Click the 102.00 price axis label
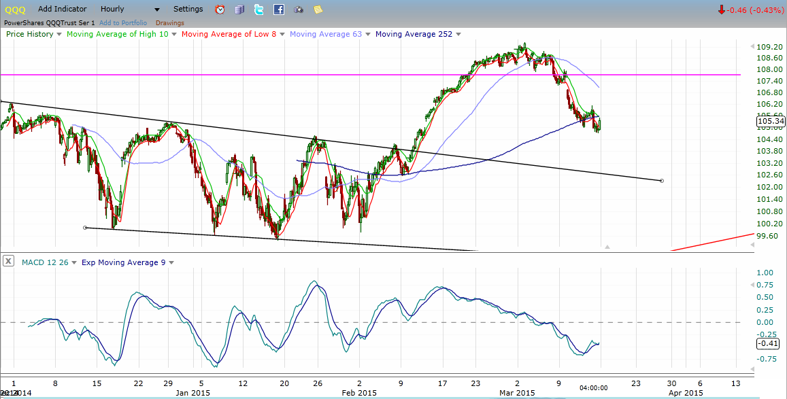This screenshot has height=399, width=787. coord(769,187)
